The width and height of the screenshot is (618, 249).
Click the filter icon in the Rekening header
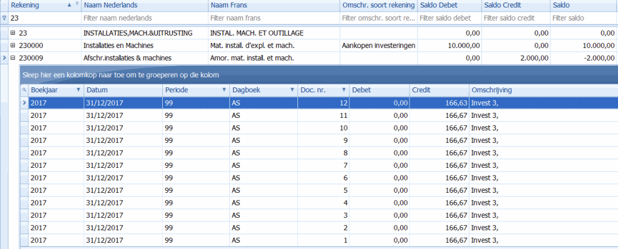click(x=77, y=4)
